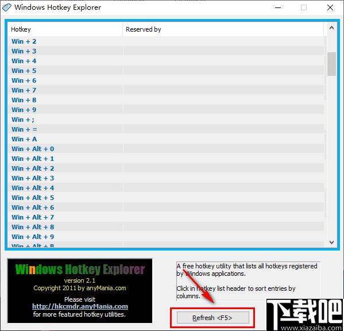Close the Windows Hotkey Explorer window
Screen dimensions: 344x331
tap(330, 7)
